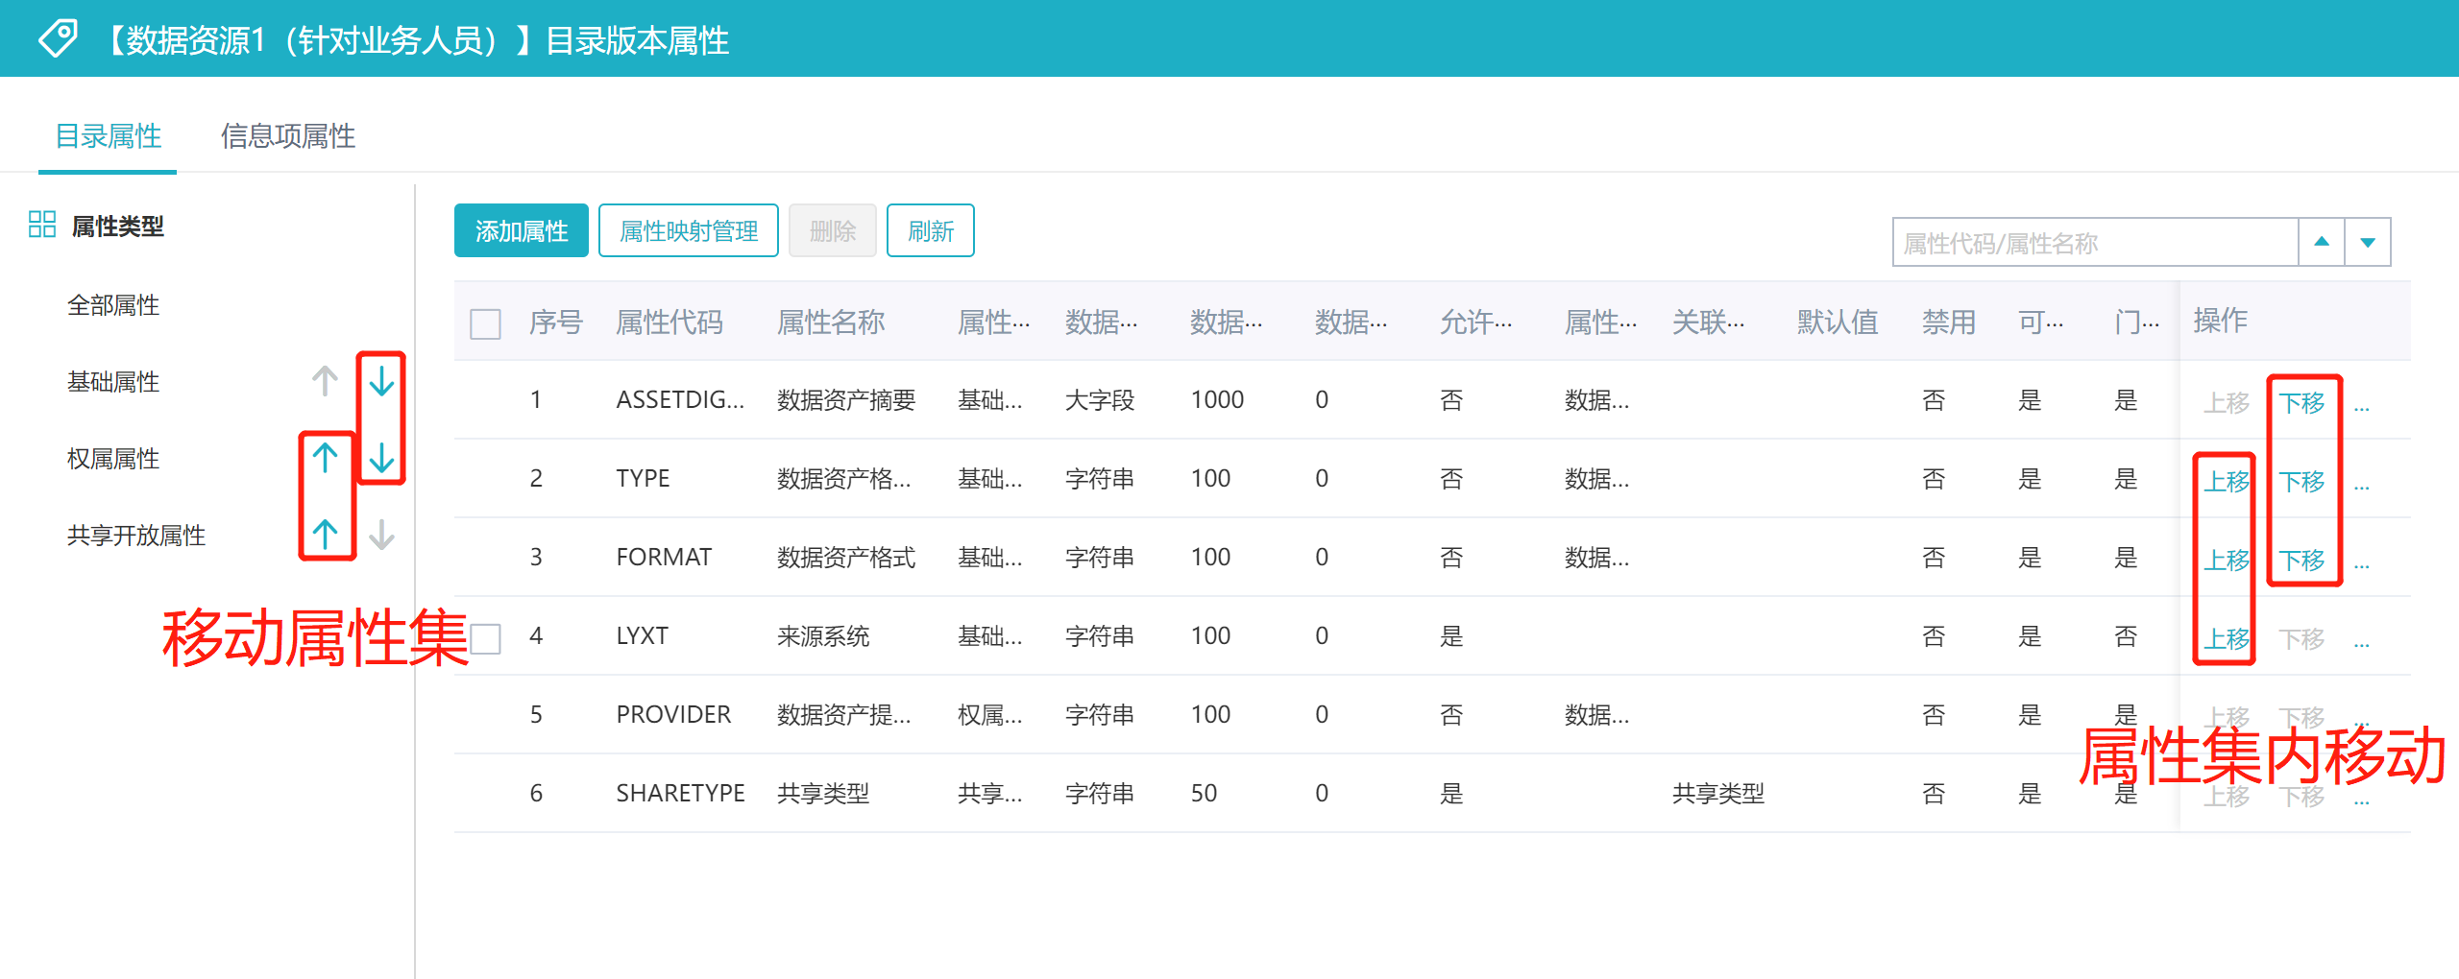Move 基础属性 up with its arrow

[326, 381]
